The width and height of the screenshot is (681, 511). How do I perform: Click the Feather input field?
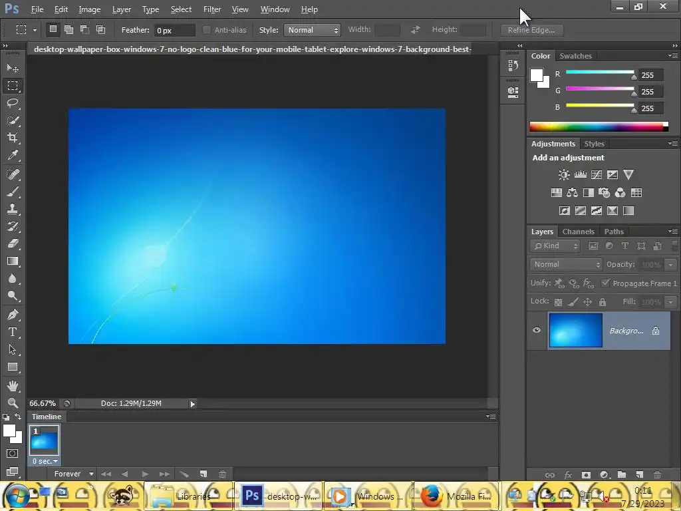(x=175, y=31)
